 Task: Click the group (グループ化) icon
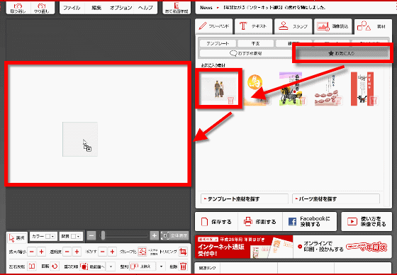point(142,252)
